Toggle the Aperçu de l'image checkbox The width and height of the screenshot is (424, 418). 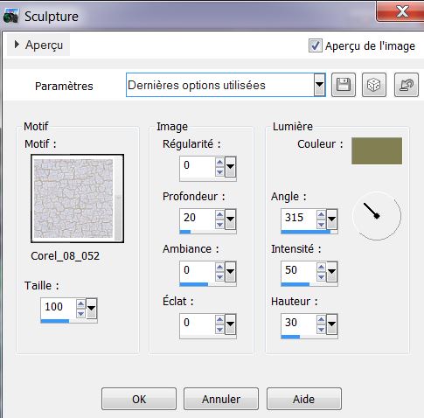pos(316,45)
